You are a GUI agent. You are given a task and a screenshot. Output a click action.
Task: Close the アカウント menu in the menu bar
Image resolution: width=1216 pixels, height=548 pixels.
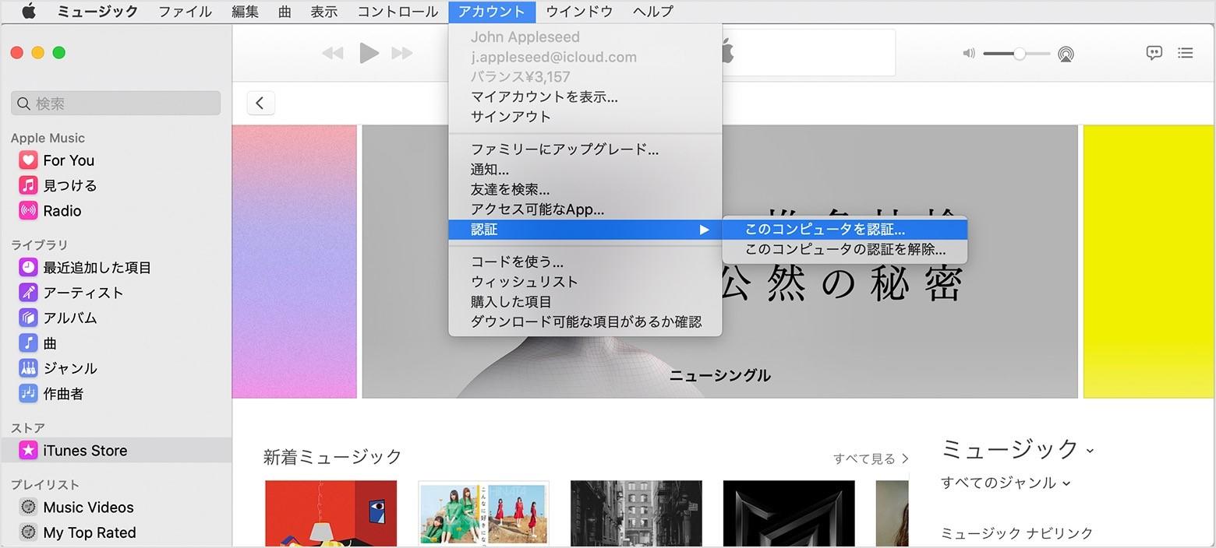[x=492, y=11]
